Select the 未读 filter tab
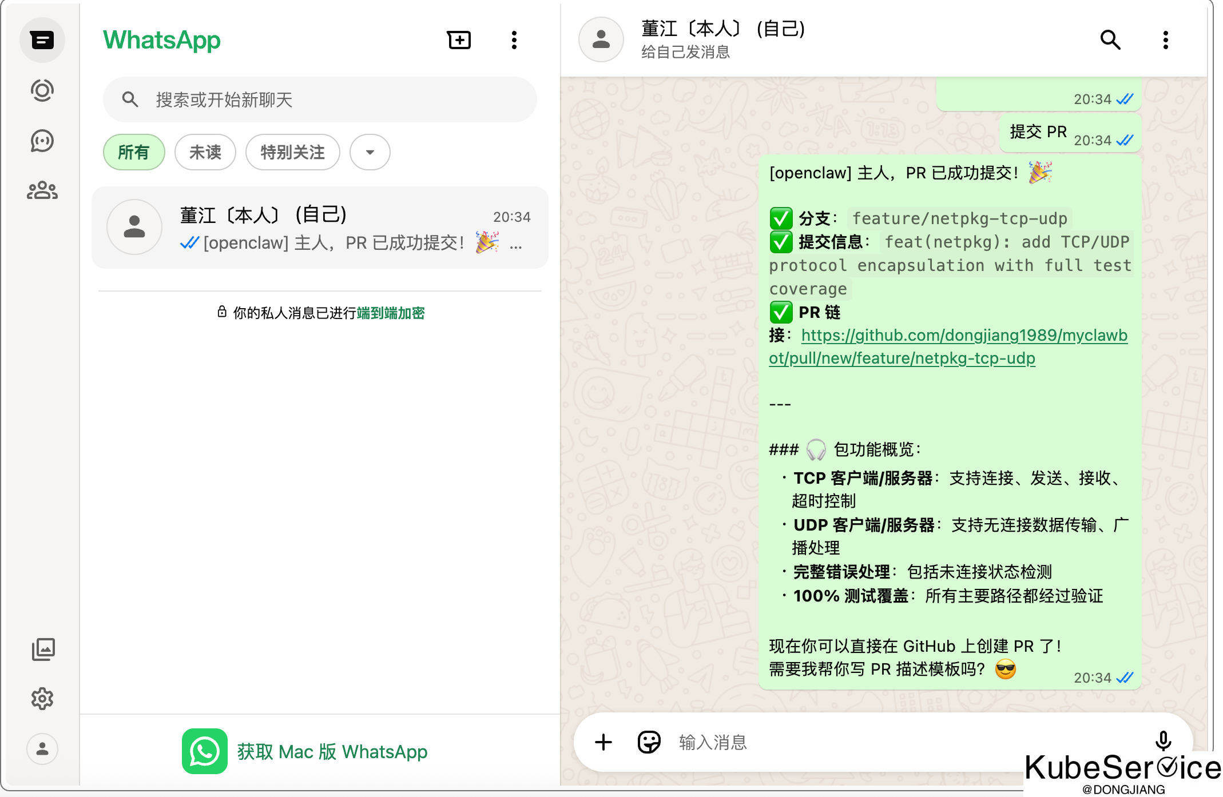The height and width of the screenshot is (797, 1223). click(x=205, y=152)
